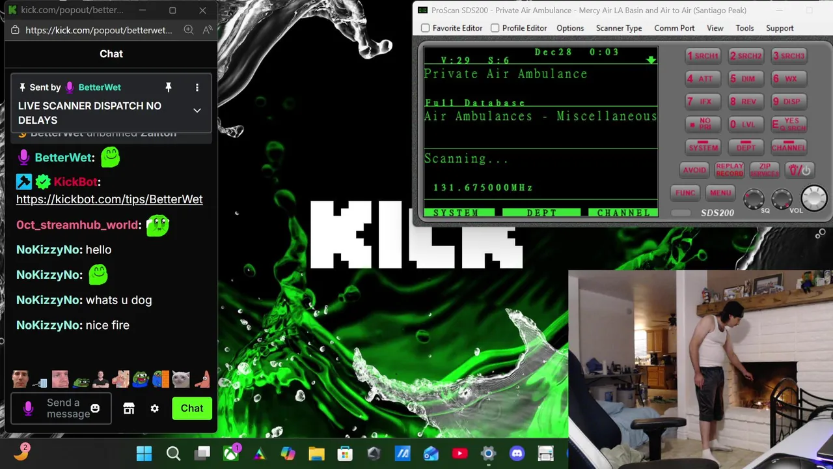The width and height of the screenshot is (833, 469).
Task: Click the 8 REV reverse key
Action: 746,102
